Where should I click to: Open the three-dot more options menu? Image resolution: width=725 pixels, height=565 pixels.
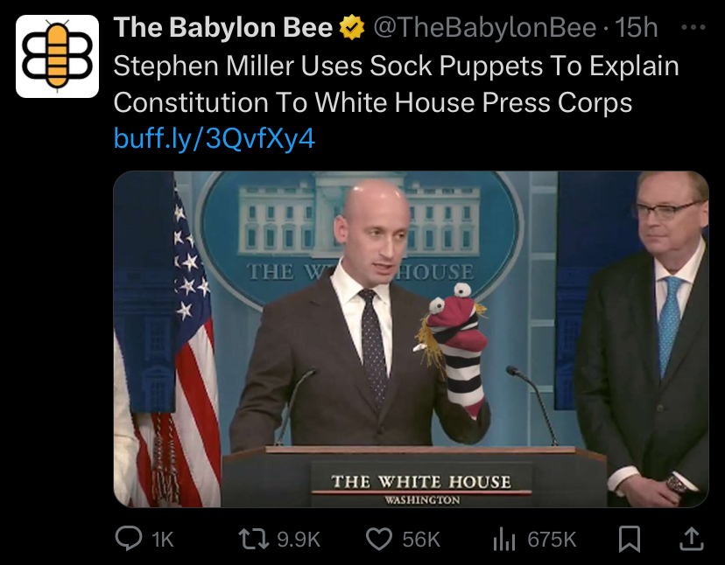pos(693,28)
